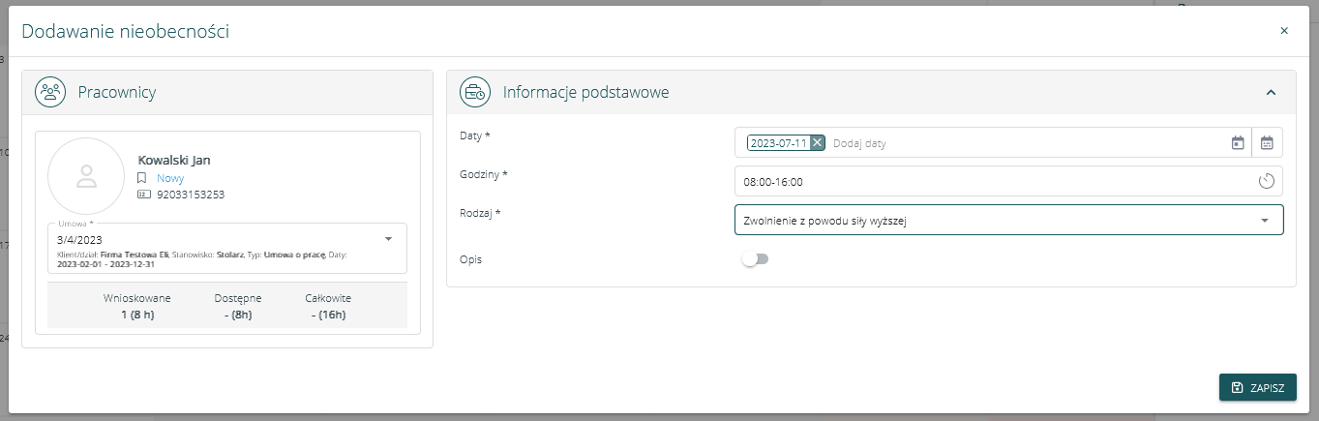Click the Pracownicy group icon
Screen dimensions: 1319x421
pos(50,93)
